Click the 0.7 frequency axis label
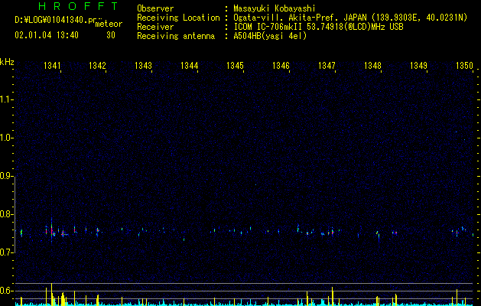The width and height of the screenshot is (481, 306). [x=6, y=252]
